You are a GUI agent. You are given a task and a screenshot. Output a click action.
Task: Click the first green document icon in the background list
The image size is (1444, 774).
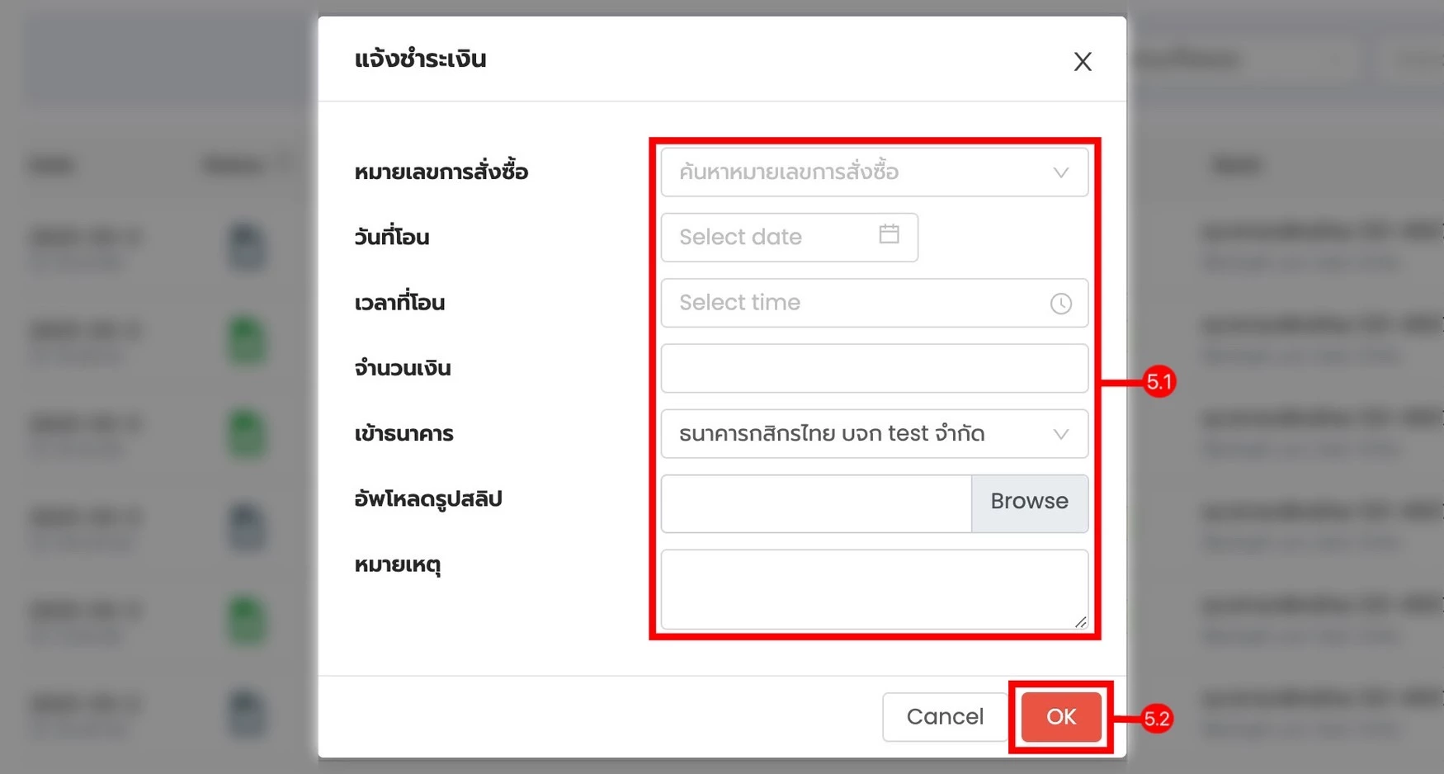click(x=247, y=340)
